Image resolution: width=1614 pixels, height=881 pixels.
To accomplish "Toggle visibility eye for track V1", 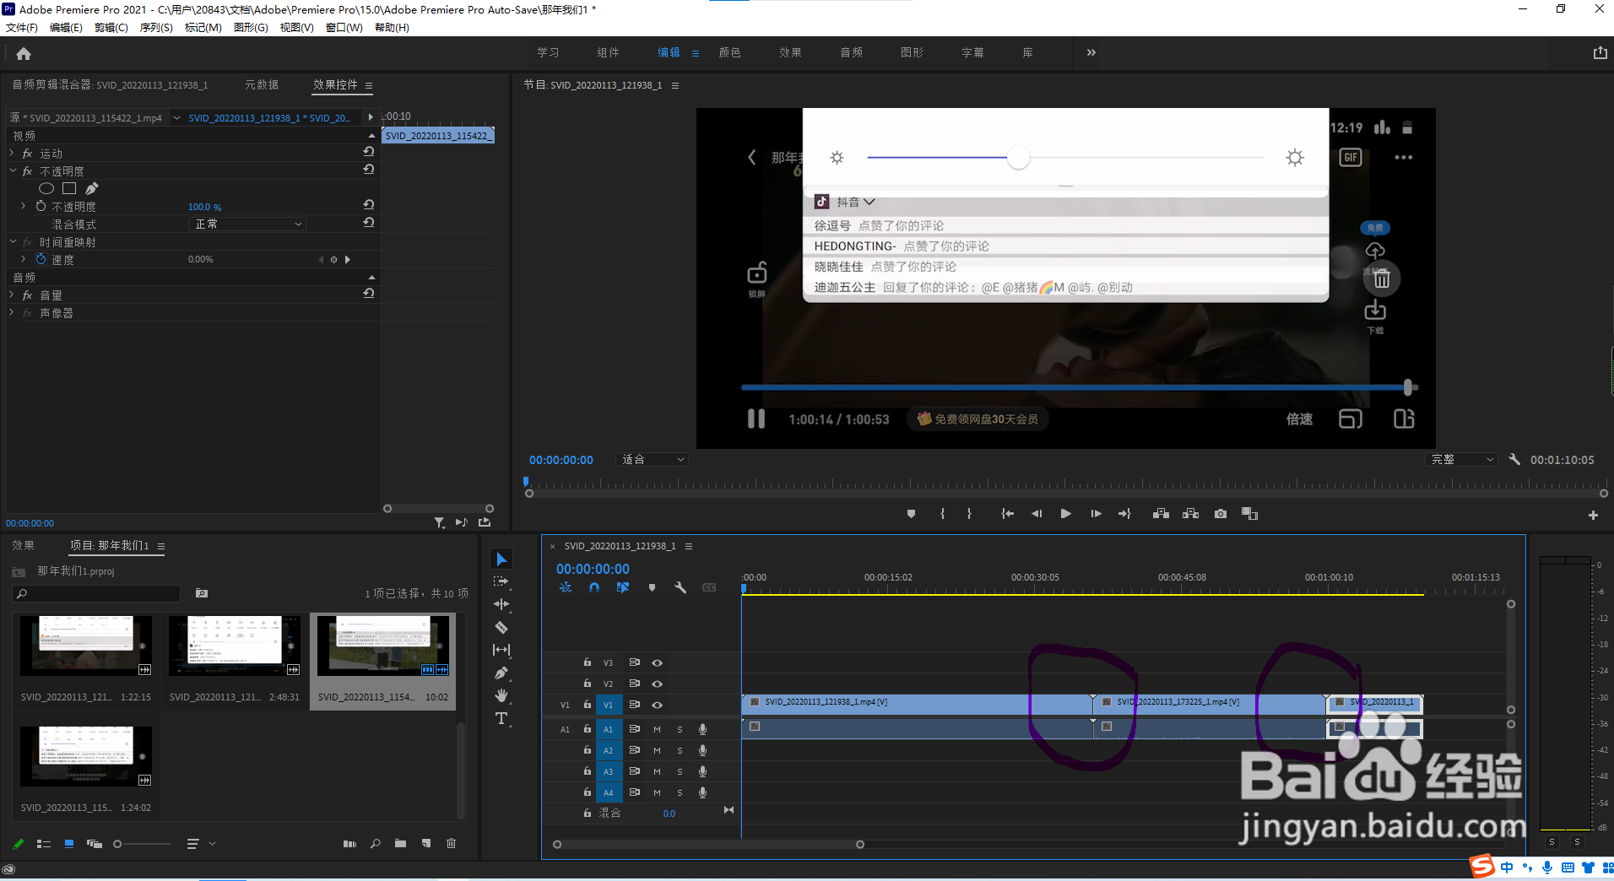I will (x=657, y=705).
